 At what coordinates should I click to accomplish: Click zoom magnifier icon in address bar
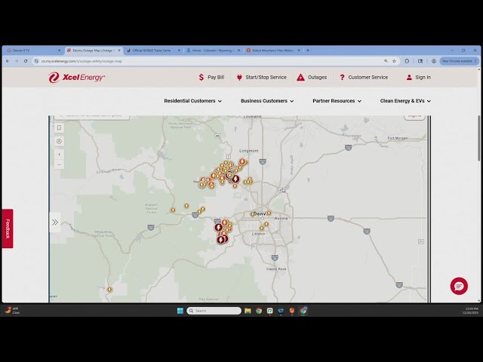click(x=386, y=61)
